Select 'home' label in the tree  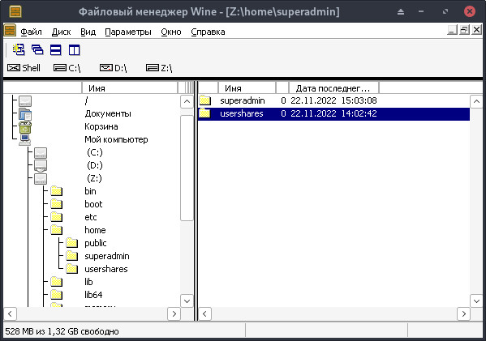[95, 230]
